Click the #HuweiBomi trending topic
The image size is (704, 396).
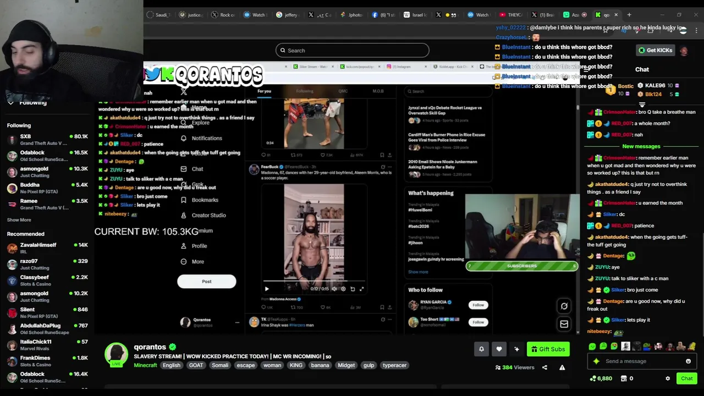419,210
